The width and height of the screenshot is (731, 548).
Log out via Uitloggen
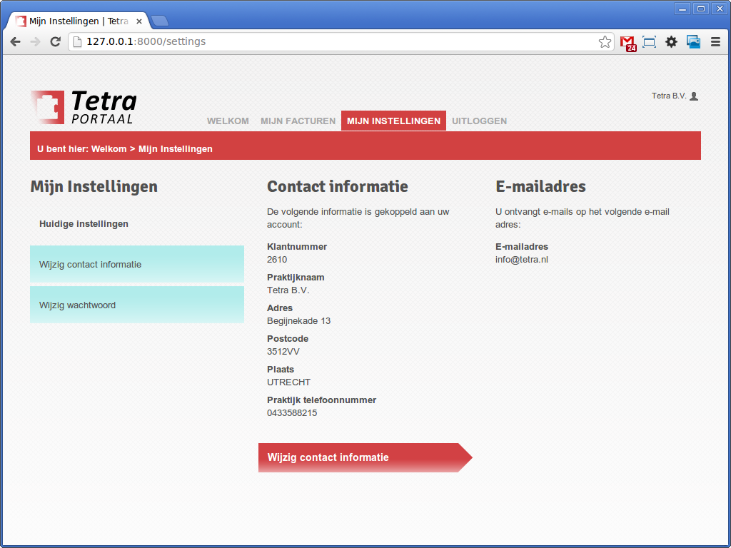coord(479,121)
